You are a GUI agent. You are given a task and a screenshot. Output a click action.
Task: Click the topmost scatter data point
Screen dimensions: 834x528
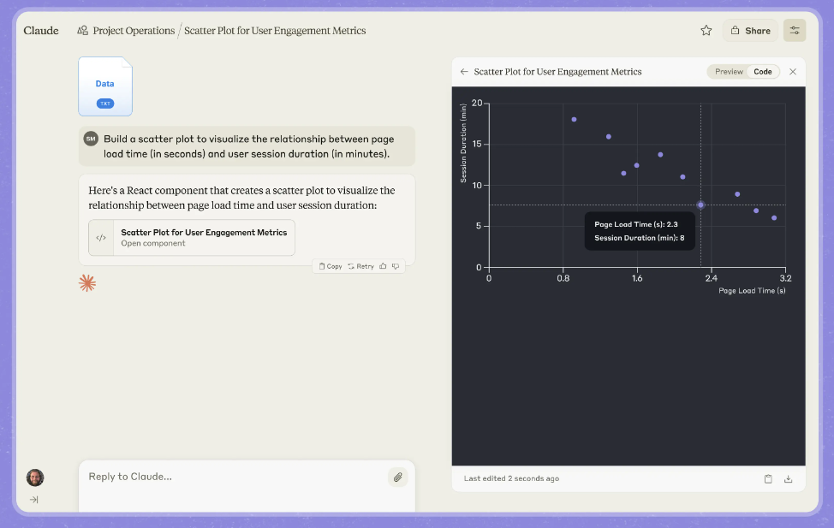(x=574, y=120)
